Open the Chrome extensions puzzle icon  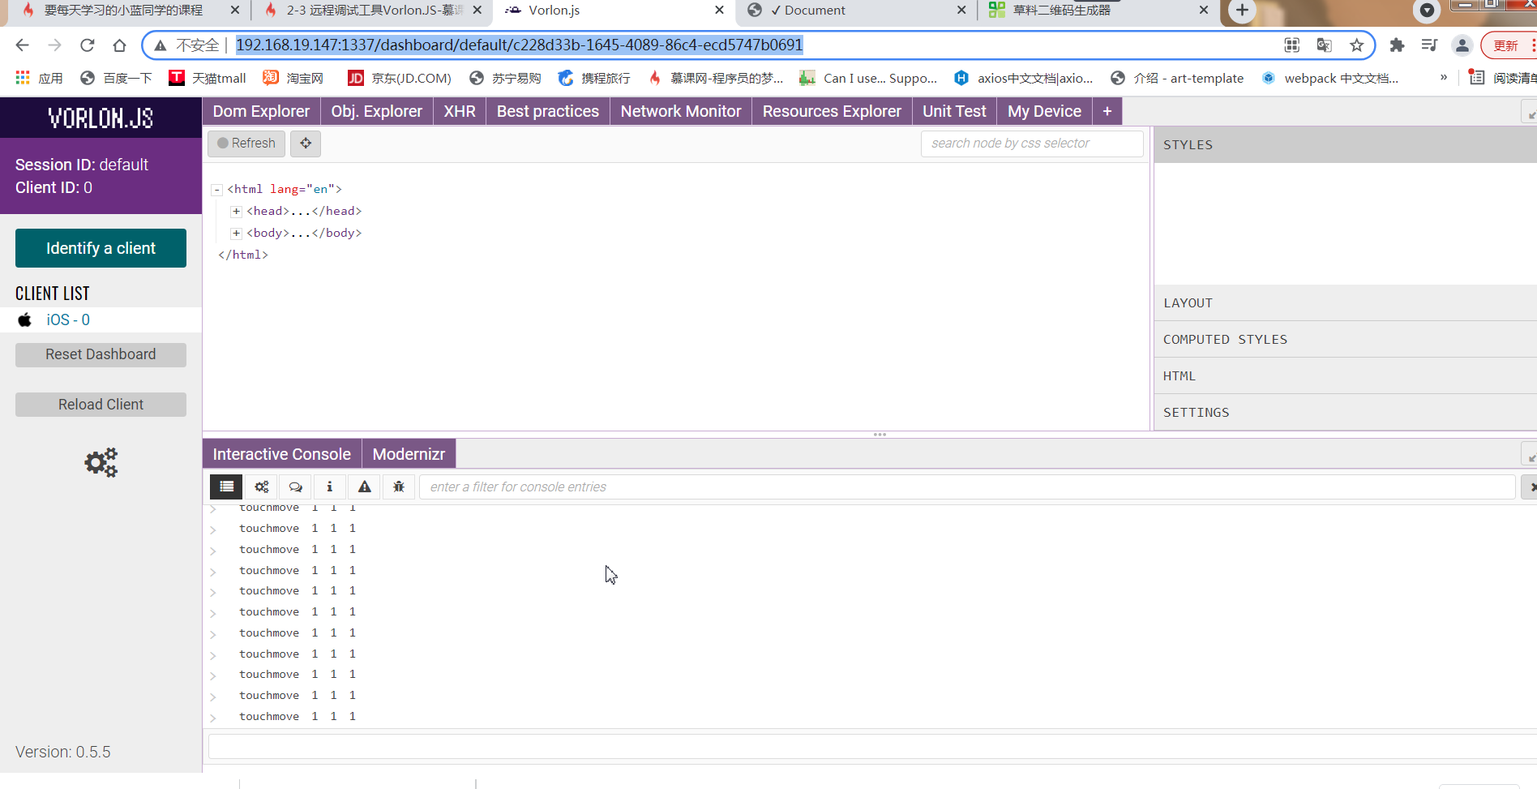coord(1397,45)
